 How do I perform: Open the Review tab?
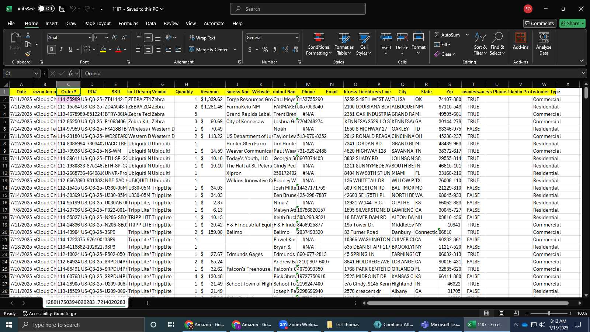click(171, 23)
